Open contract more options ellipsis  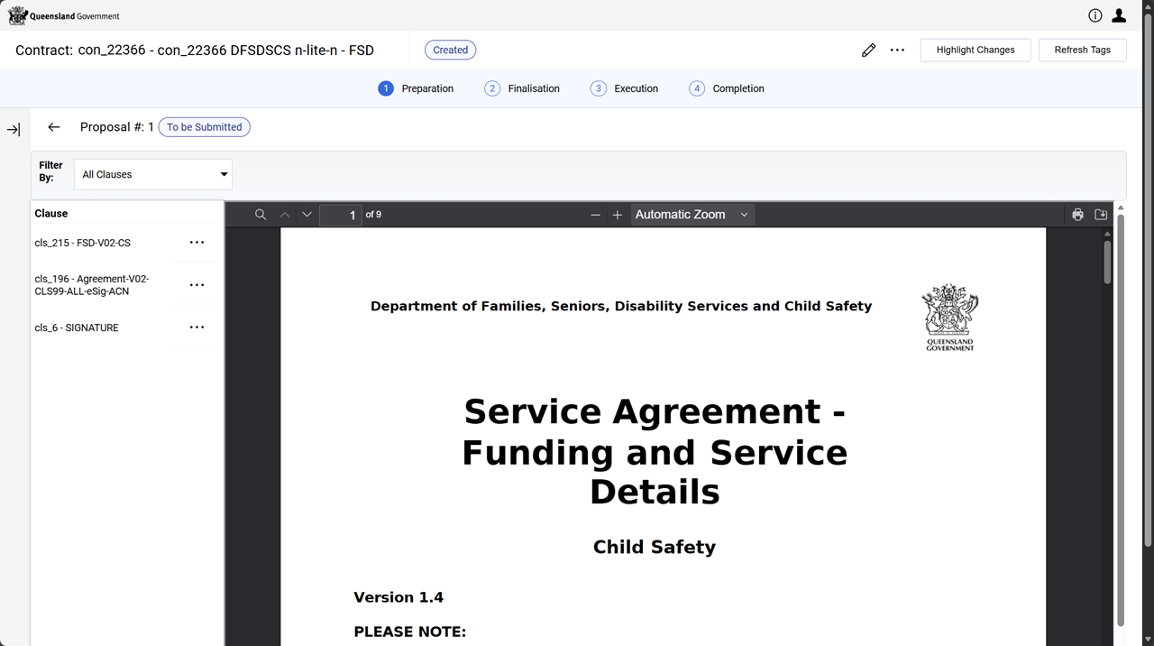(x=897, y=51)
